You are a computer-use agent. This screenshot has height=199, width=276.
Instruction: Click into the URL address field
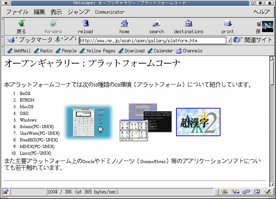[152, 40]
